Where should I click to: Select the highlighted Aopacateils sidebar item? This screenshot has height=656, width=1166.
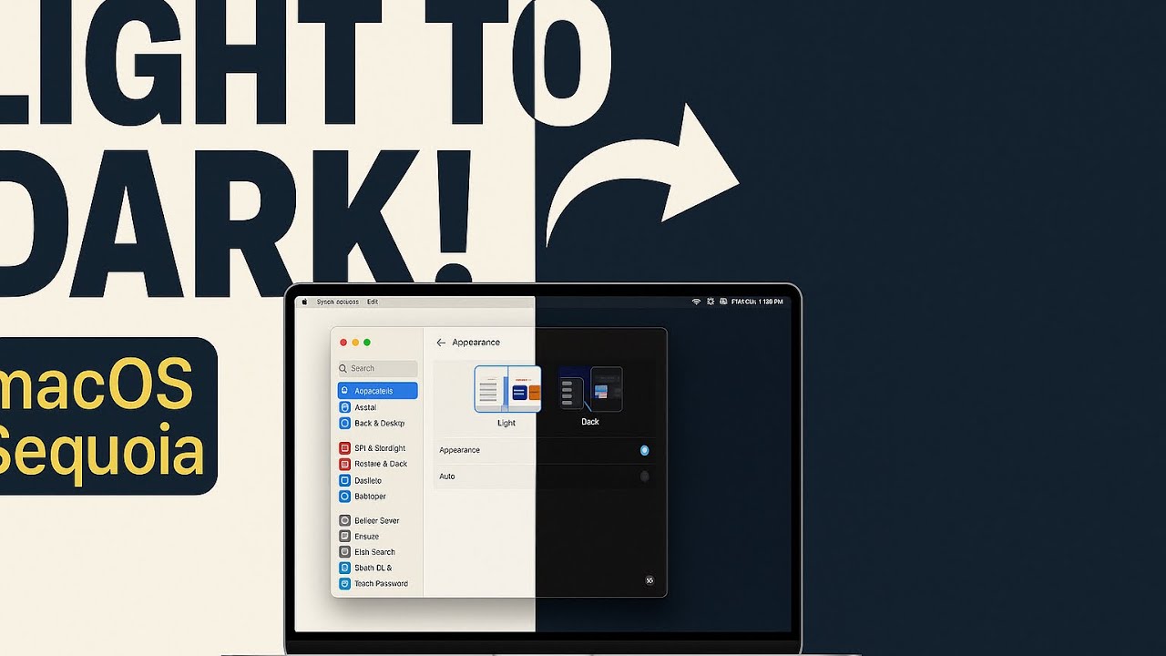tap(377, 391)
